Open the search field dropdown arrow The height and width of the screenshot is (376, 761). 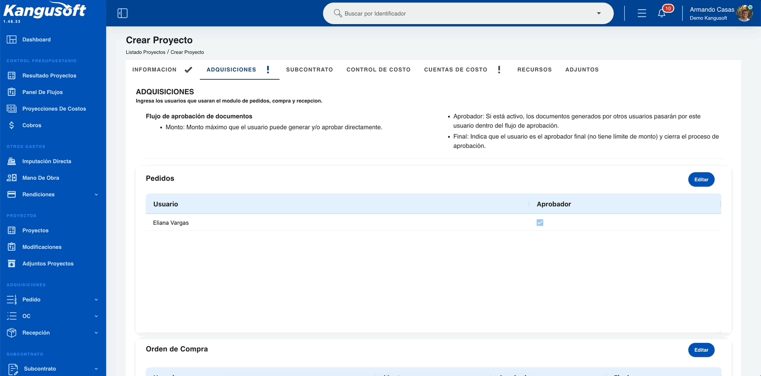tap(599, 13)
